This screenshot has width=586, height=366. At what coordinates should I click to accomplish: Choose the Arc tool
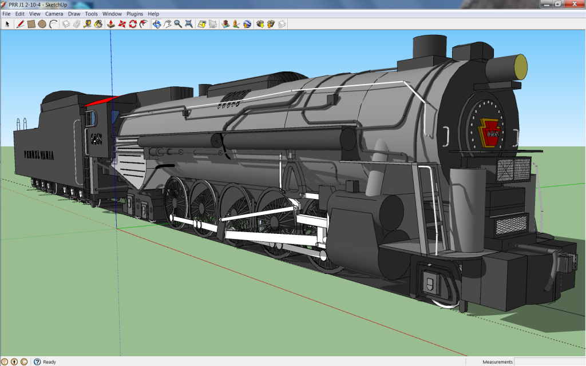53,24
